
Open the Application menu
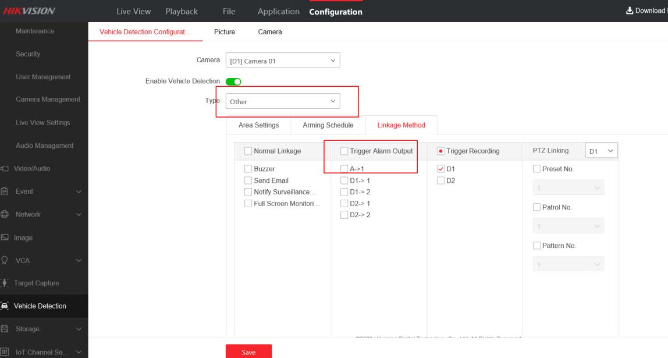click(279, 12)
